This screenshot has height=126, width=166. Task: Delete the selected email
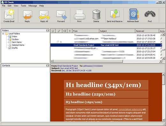click(x=96, y=16)
